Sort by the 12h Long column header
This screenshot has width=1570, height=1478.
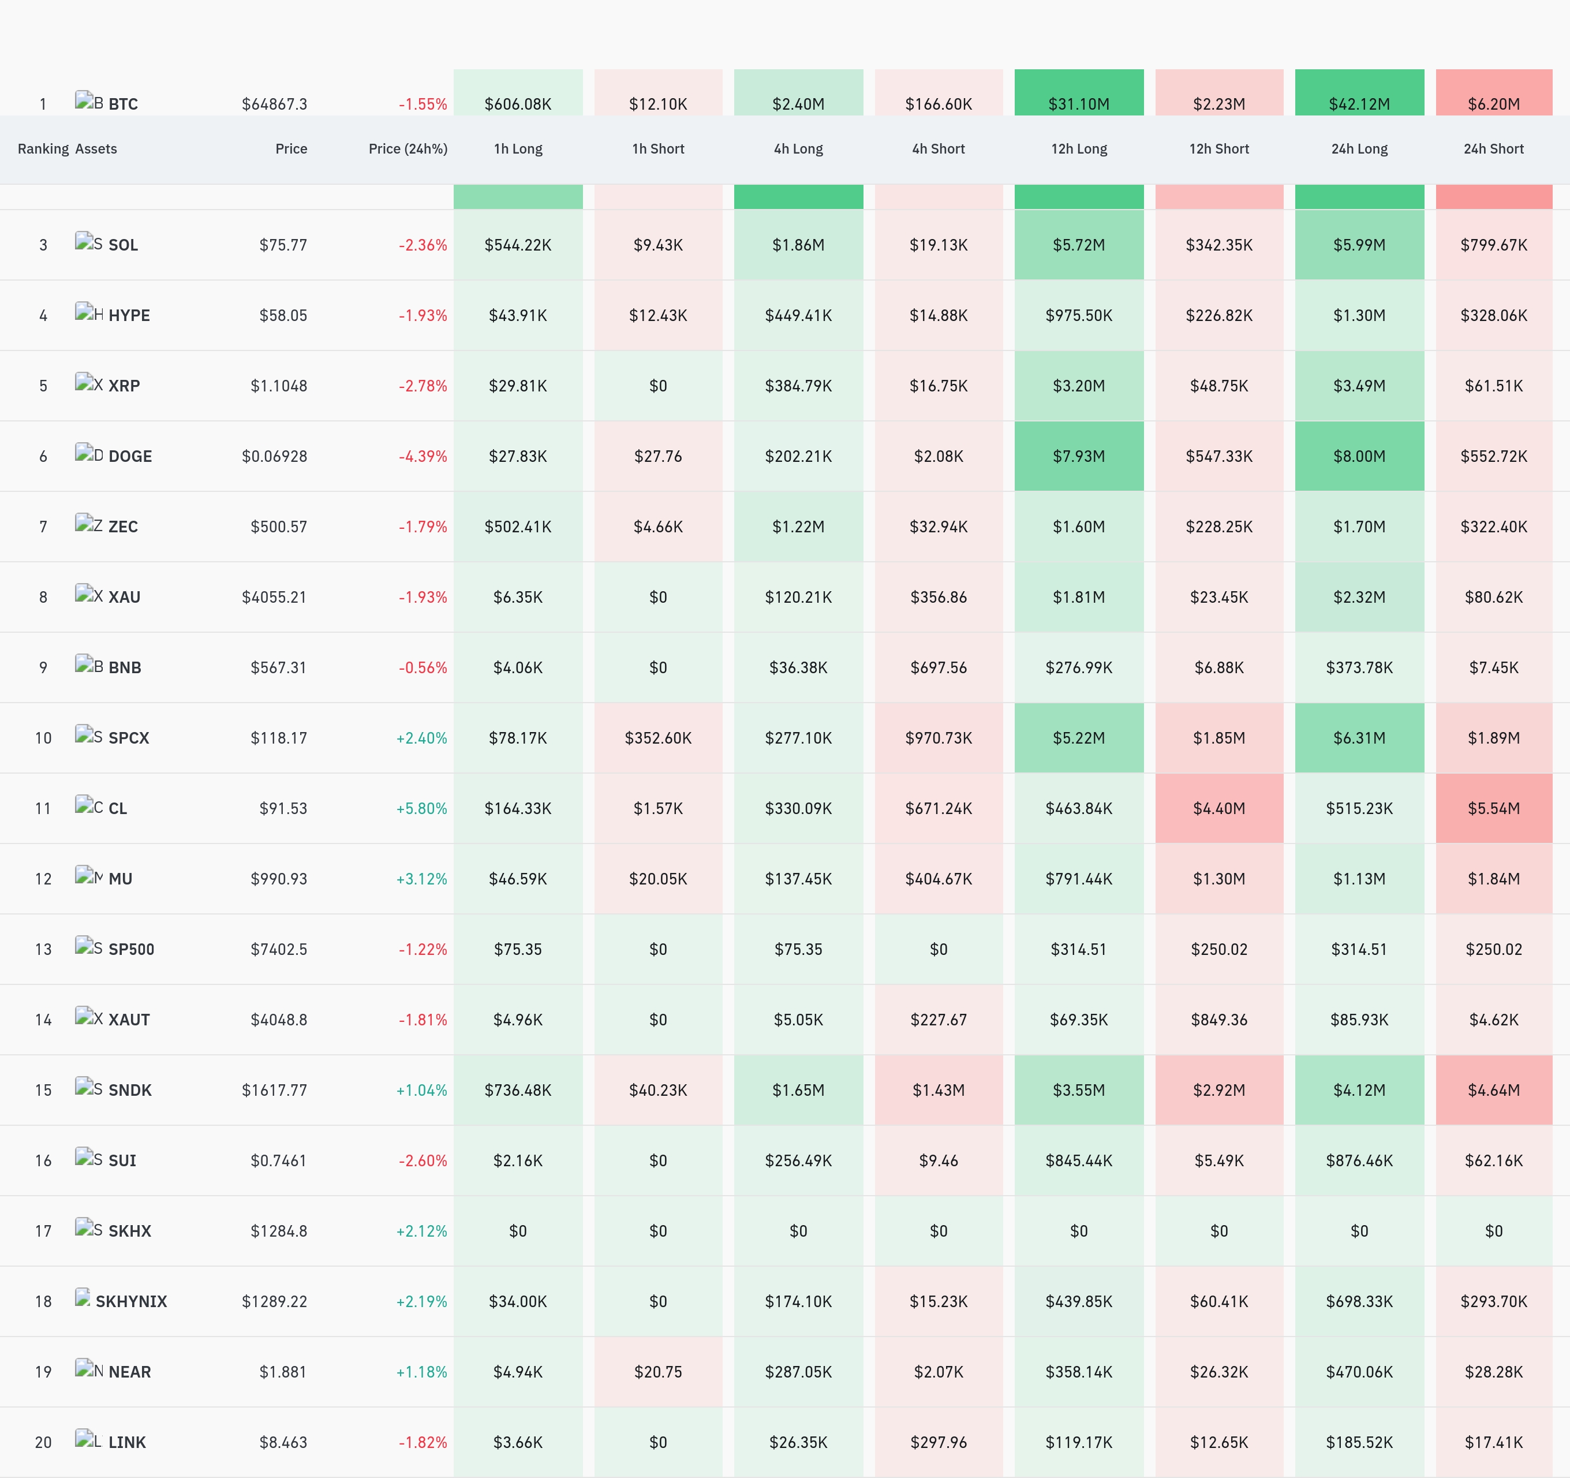coord(1079,148)
